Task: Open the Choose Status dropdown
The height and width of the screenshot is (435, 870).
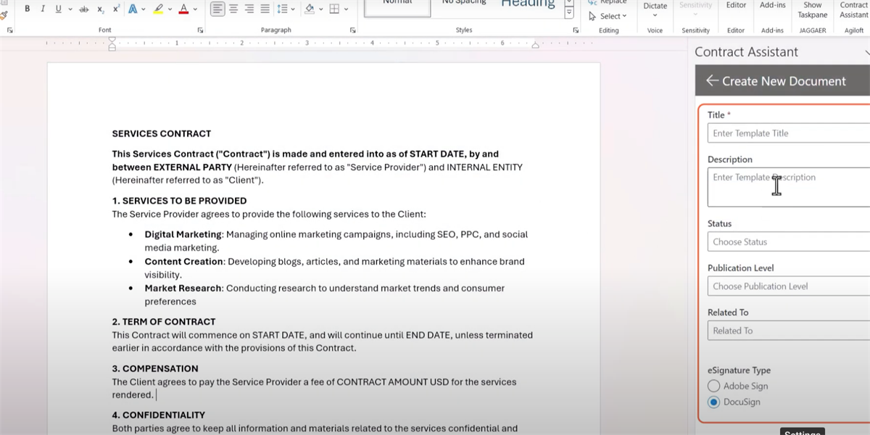Action: tap(789, 242)
